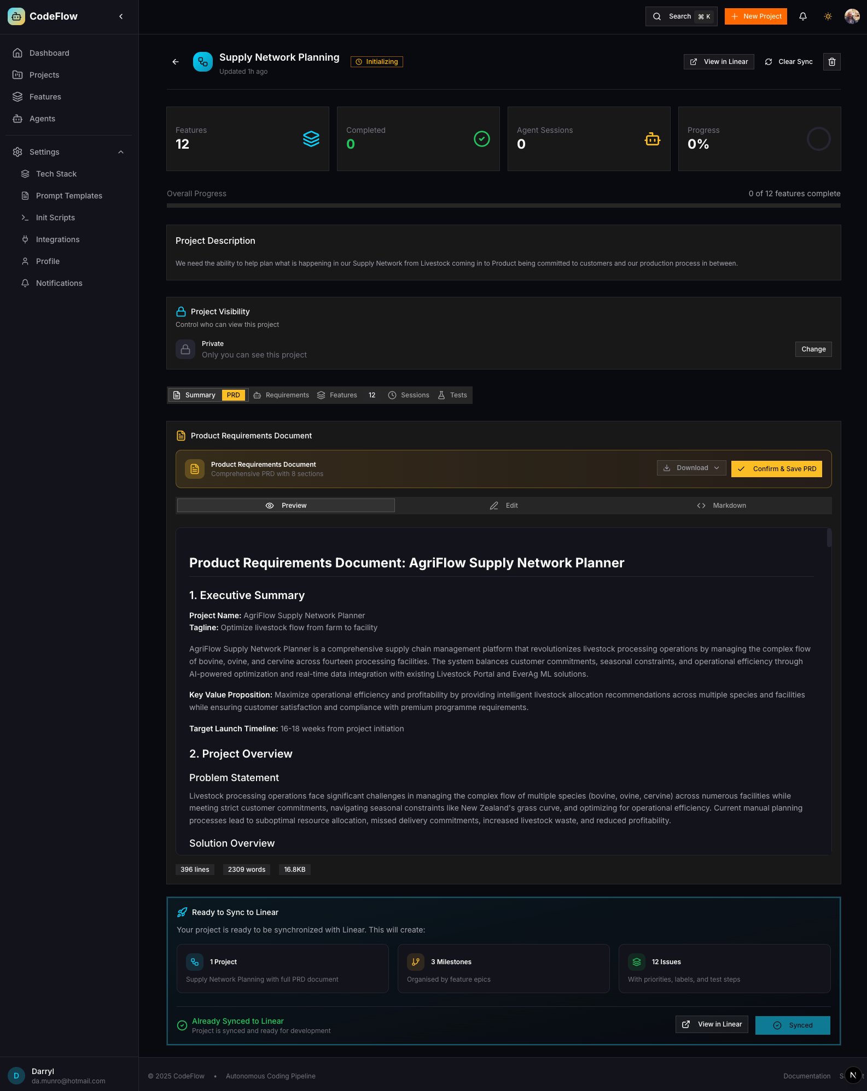Open Projects from the sidebar
Image resolution: width=867 pixels, height=1091 pixels.
pos(68,75)
